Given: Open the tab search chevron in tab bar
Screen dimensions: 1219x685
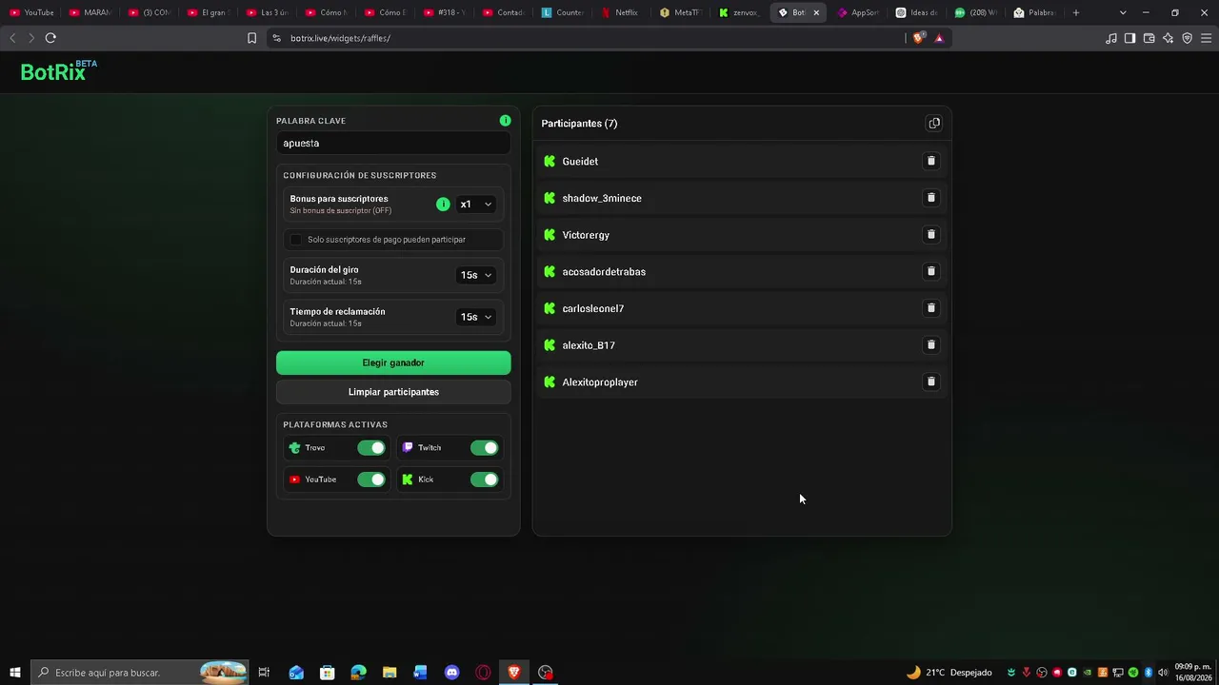Looking at the screenshot, I should pos(1123,12).
